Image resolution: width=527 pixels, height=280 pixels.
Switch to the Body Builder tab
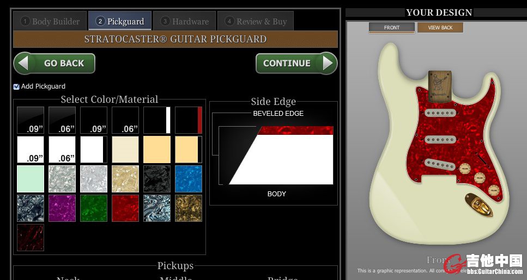50,21
